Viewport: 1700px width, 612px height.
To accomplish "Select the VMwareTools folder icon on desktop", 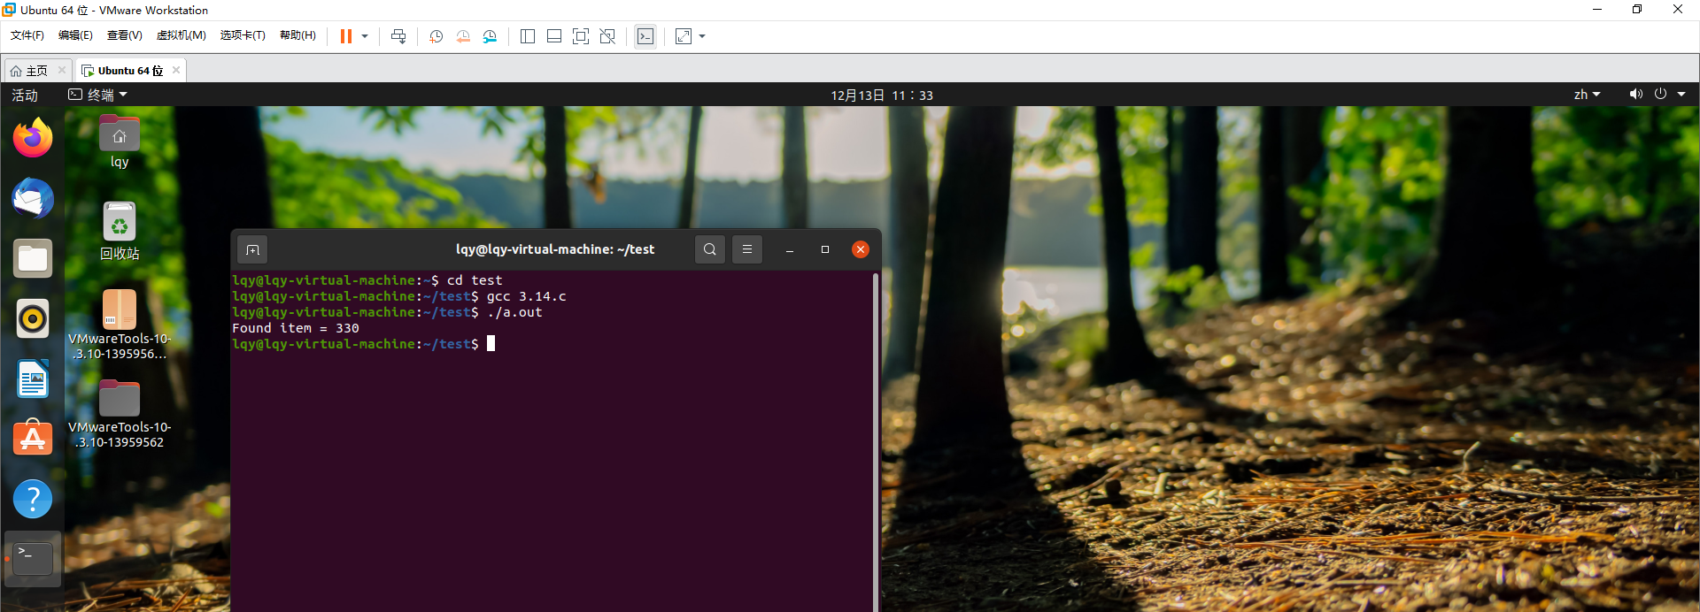I will pos(120,414).
